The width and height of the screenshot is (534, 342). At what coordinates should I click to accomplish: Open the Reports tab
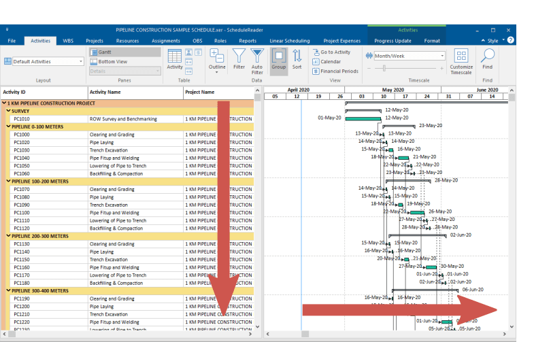tap(248, 41)
